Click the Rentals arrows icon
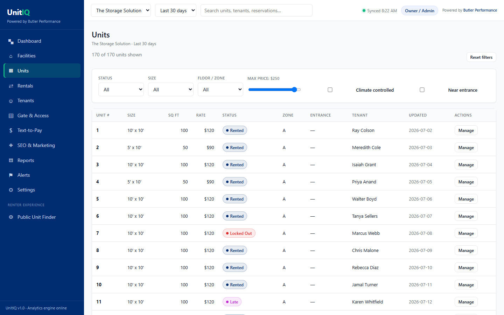 (11, 86)
